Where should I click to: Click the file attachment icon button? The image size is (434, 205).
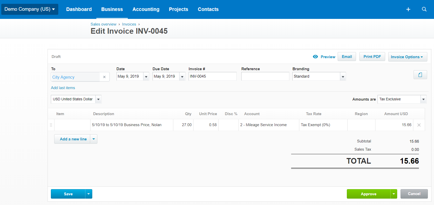pyautogui.click(x=420, y=75)
